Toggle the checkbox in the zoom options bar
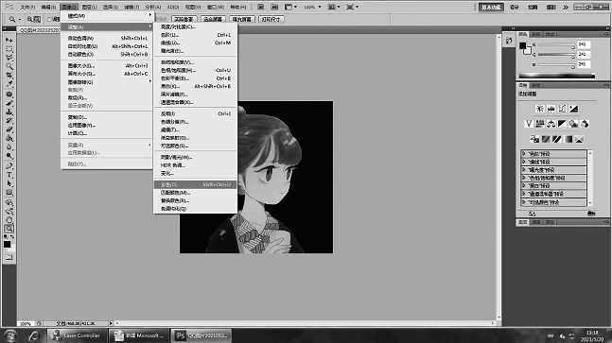The height and width of the screenshot is (343, 612). (49, 19)
